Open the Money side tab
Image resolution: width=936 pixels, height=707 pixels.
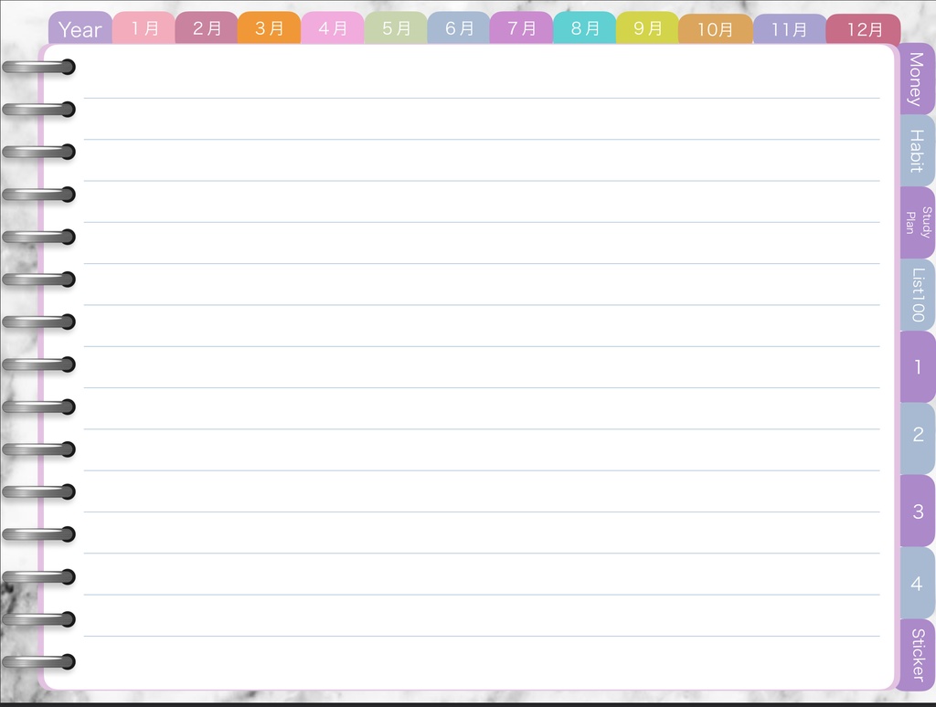click(917, 79)
